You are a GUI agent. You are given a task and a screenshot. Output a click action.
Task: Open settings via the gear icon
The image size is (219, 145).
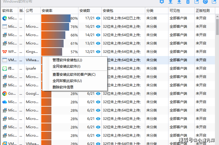coord(162,2)
